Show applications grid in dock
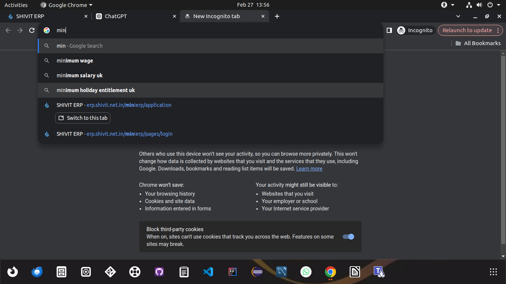The image size is (506, 284). [x=493, y=272]
